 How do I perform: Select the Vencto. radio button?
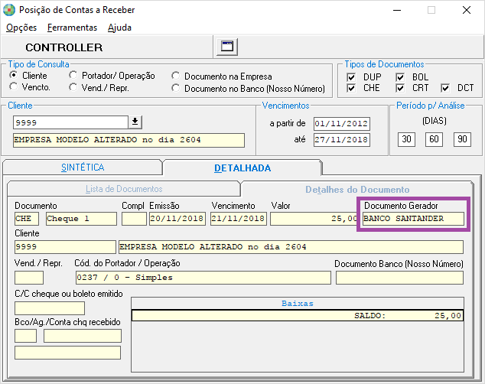coord(13,87)
